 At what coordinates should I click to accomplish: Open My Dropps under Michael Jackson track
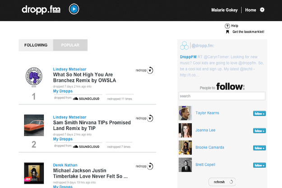[63, 187]
